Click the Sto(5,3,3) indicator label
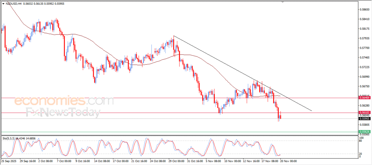Viewport: 372px width, 165px height. click(x=10, y=138)
